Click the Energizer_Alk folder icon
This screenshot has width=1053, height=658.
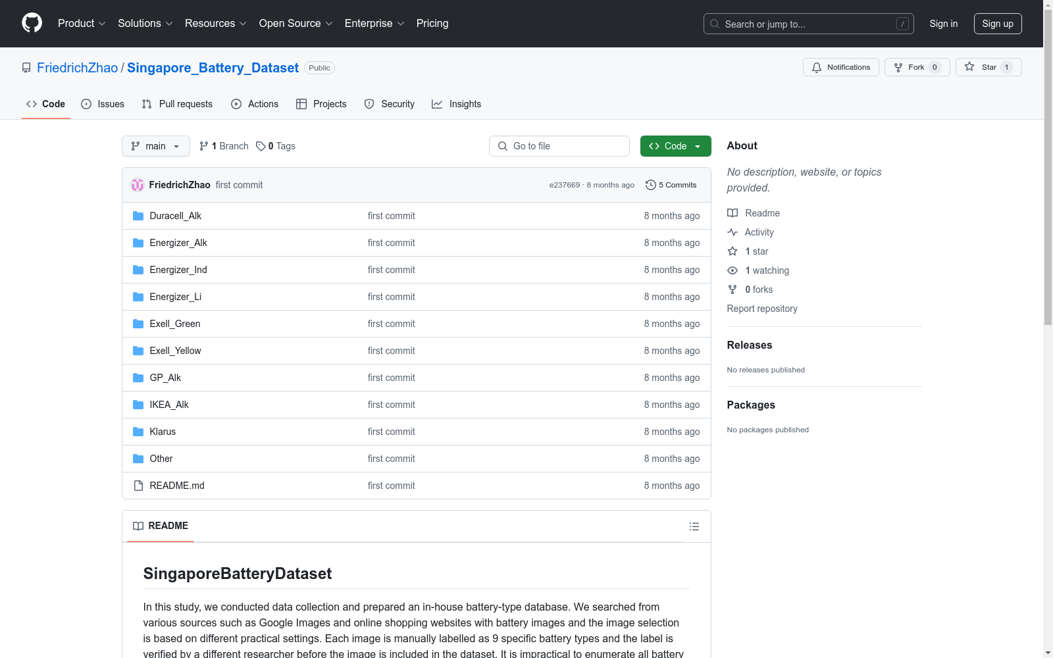click(x=138, y=243)
